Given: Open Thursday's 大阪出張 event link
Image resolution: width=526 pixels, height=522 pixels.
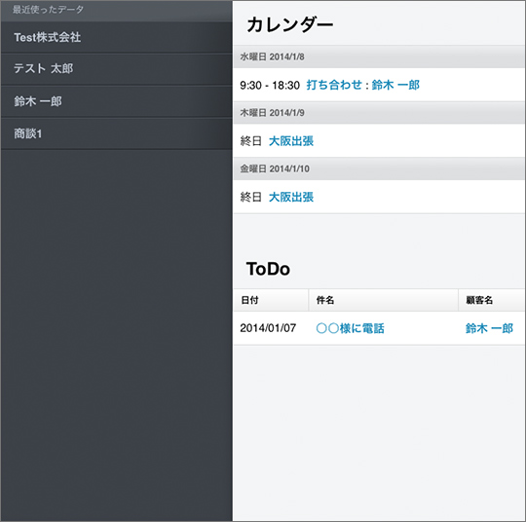Looking at the screenshot, I should tap(291, 141).
